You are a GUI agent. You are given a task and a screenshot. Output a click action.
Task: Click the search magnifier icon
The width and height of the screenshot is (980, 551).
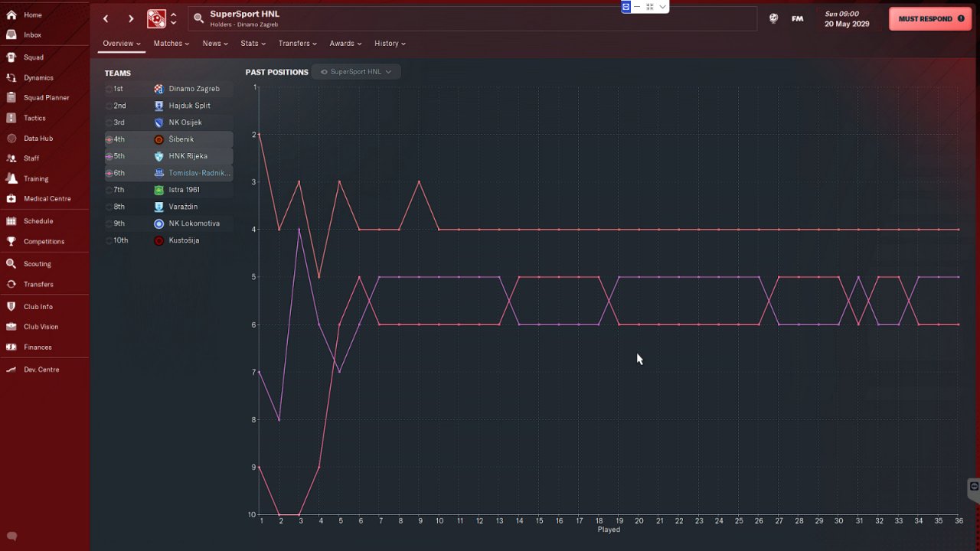198,18
